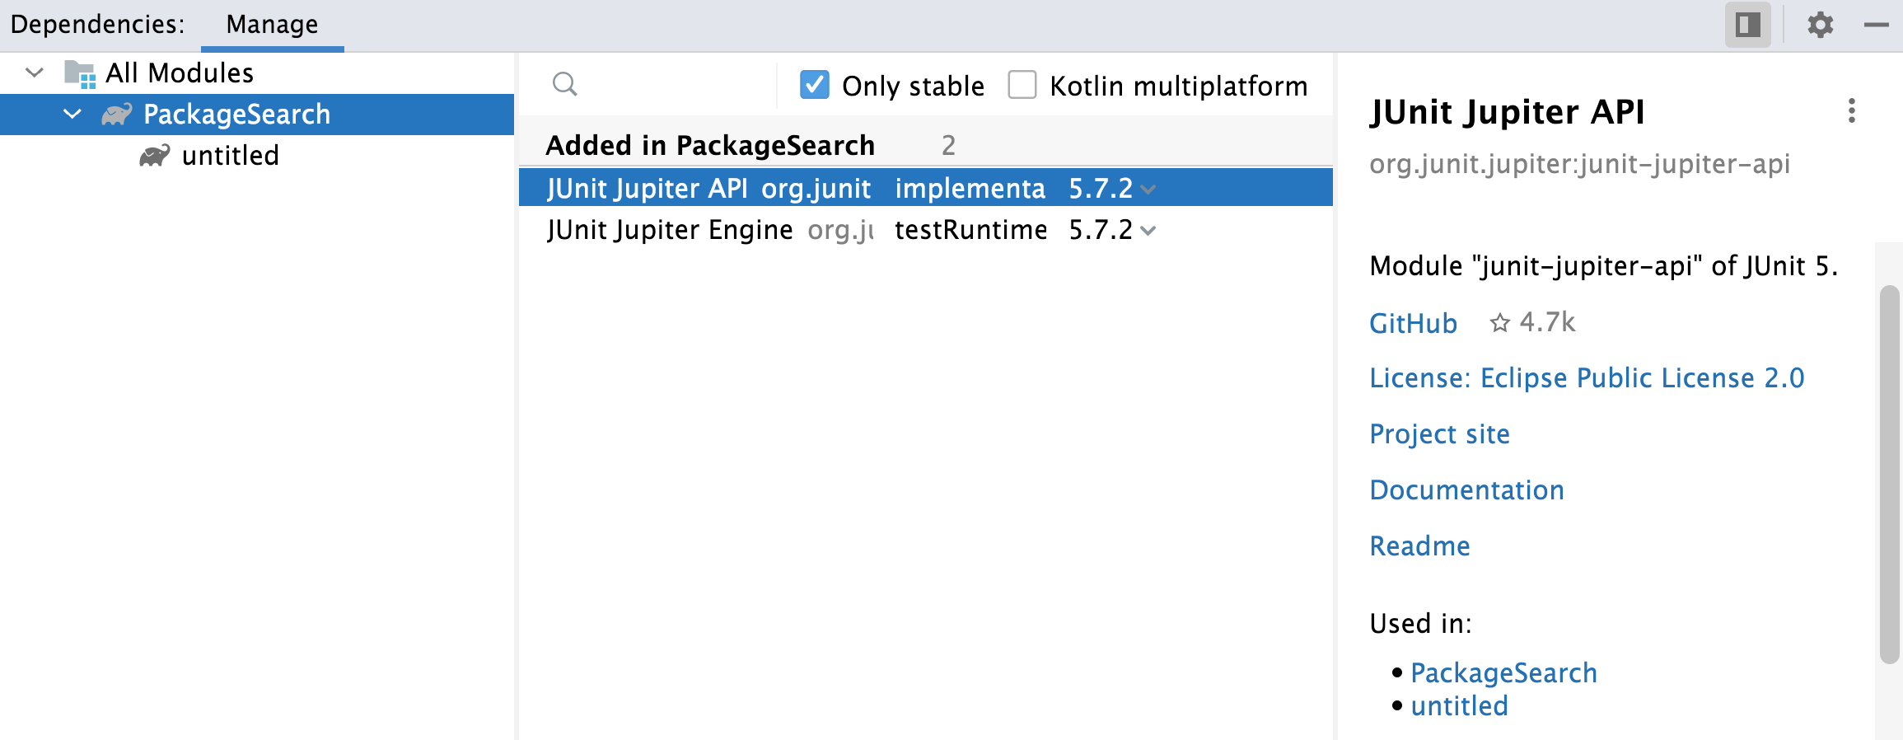Go to untitled module under Used in
The width and height of the screenshot is (1903, 740).
pos(1459,706)
